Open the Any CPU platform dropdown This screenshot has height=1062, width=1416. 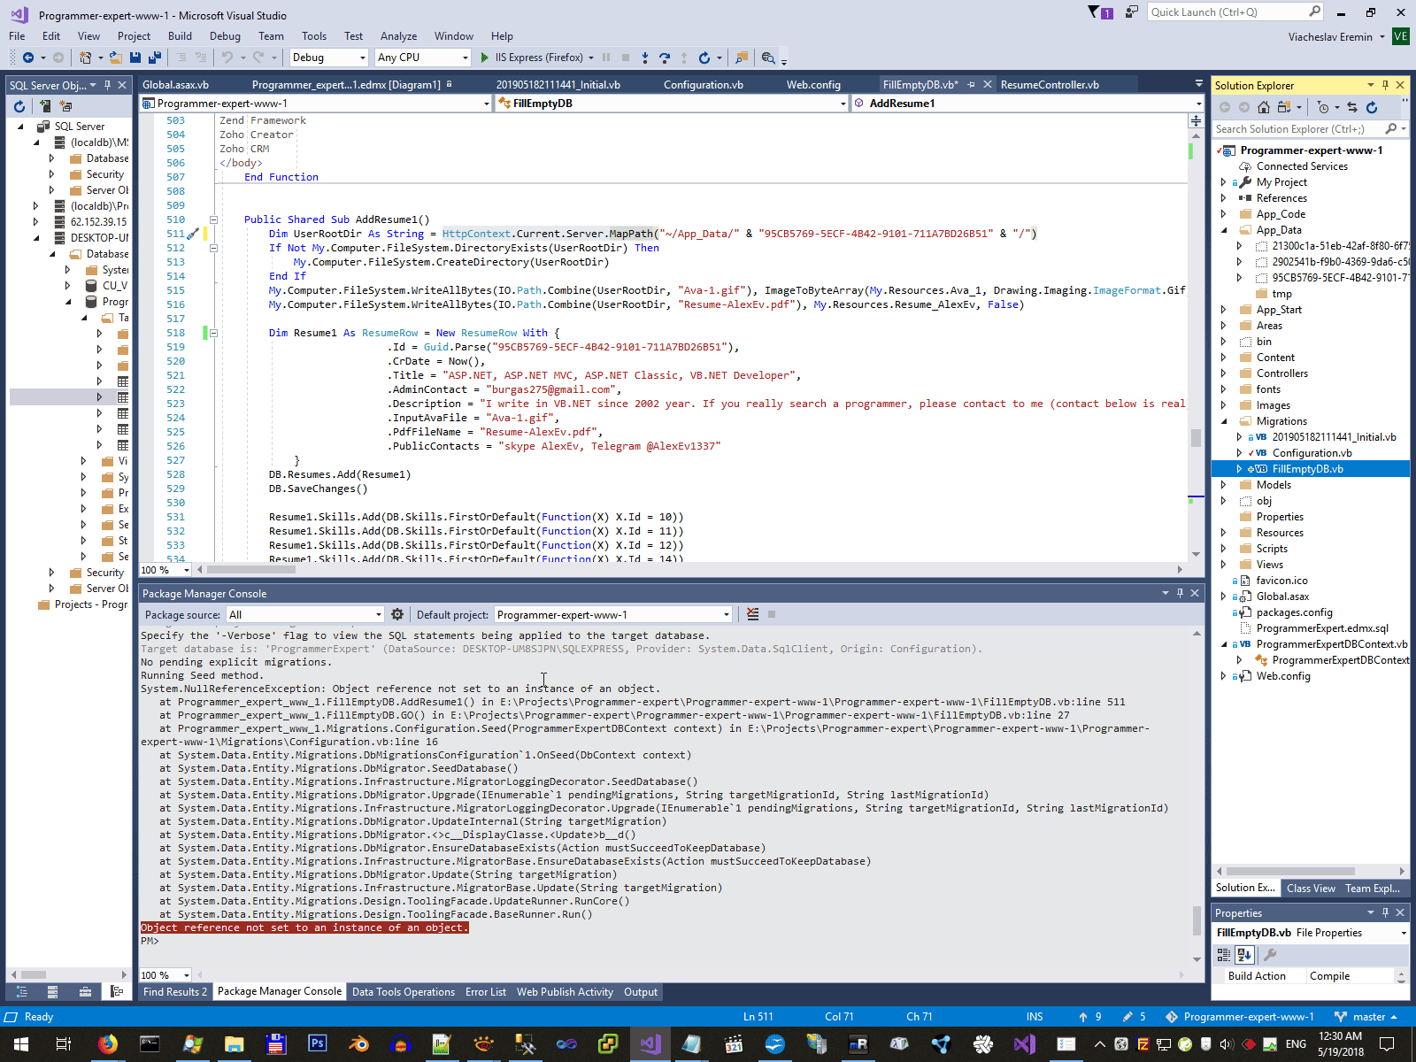click(x=423, y=58)
